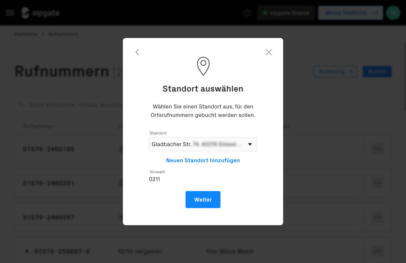Click the power icon in the header
This screenshot has height=263, width=406.
247,13
